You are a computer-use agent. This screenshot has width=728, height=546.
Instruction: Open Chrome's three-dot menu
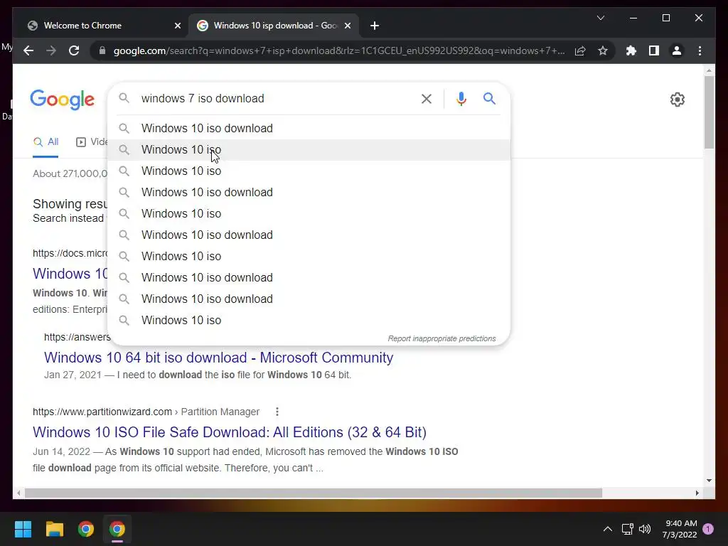click(700, 50)
